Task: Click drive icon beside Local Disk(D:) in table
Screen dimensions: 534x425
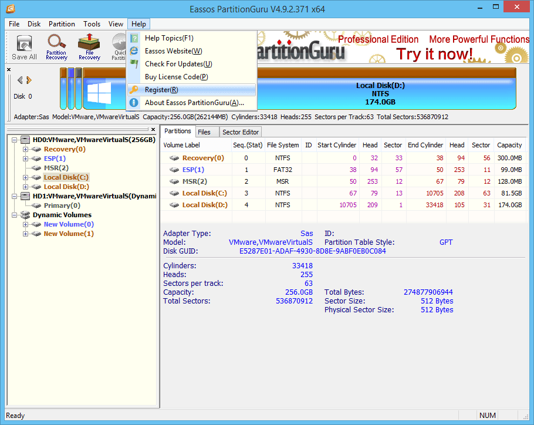Action: click(x=174, y=205)
